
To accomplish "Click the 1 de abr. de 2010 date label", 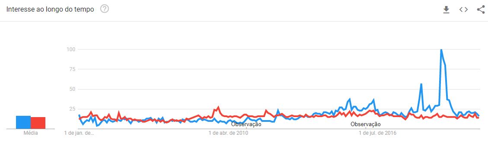I will point(228,133).
